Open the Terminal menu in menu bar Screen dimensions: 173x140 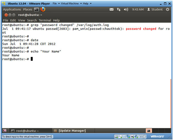pos(45,20)
